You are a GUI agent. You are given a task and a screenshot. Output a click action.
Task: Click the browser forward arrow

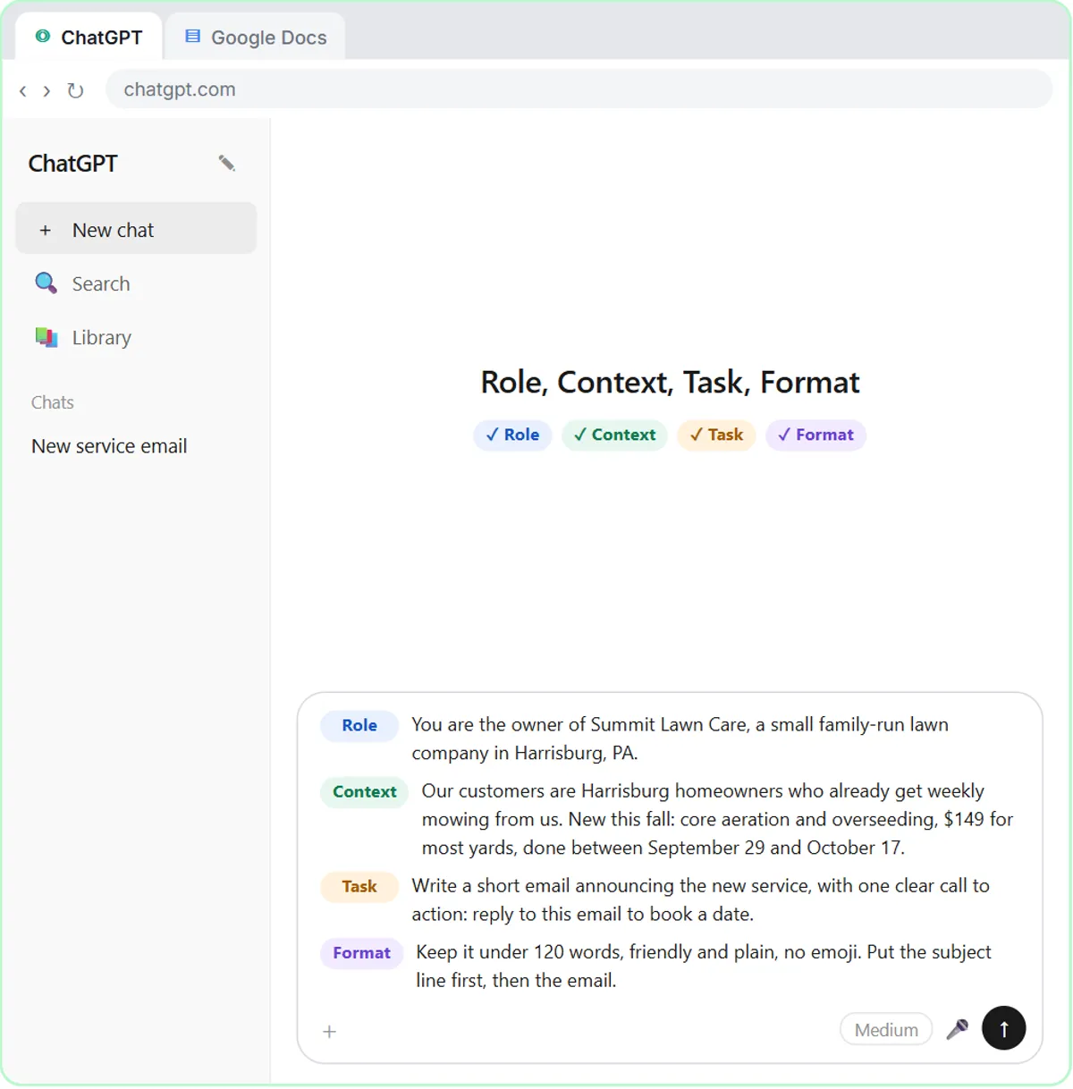click(46, 90)
